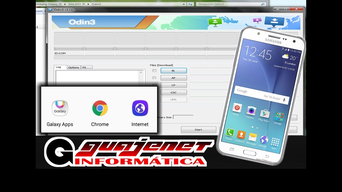Screen dimensions: 342x192
Task: Tap the phone's back key
Action: 267,156
